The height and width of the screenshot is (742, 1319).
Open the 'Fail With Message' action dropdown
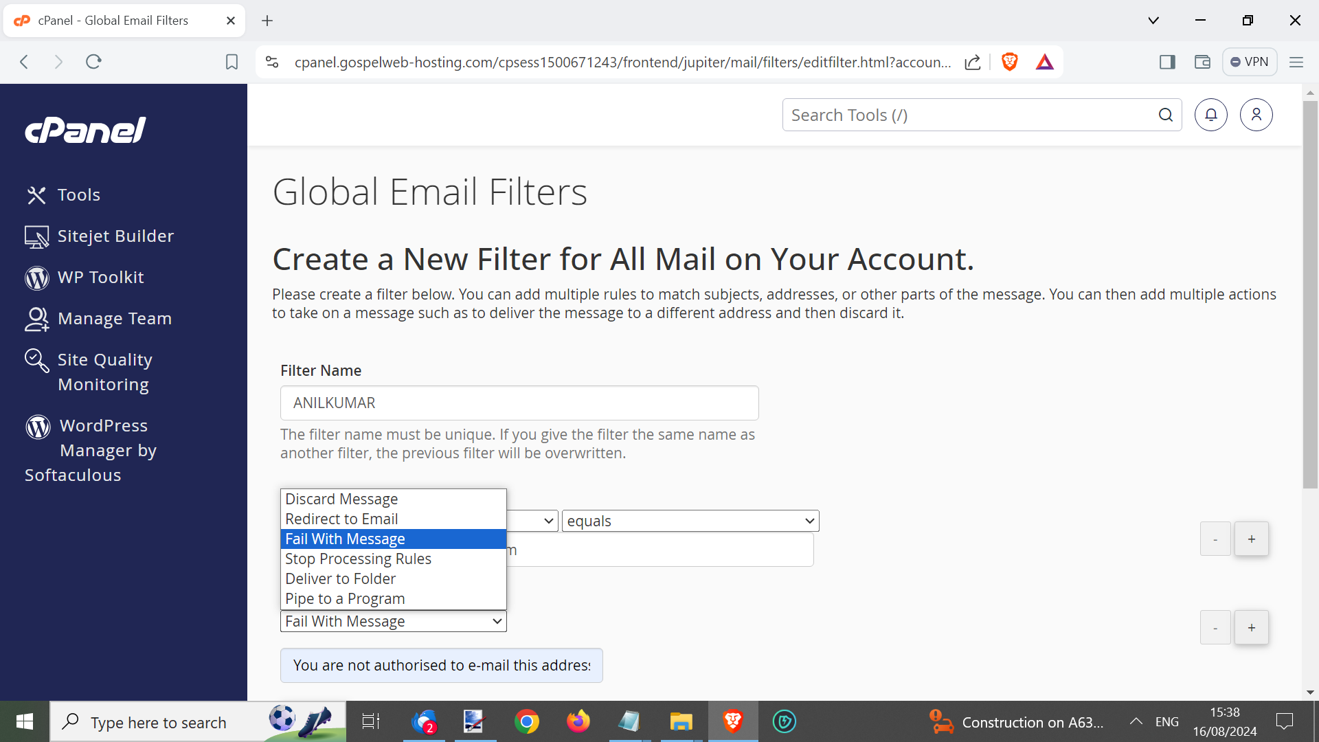tap(393, 621)
